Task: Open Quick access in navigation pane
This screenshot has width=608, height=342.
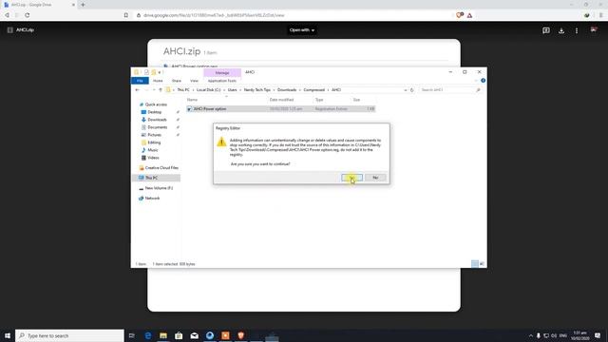Action: pos(156,104)
